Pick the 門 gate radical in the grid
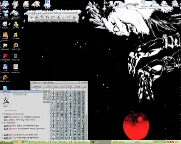Viewport: 181px width, 144px height. 75,101
